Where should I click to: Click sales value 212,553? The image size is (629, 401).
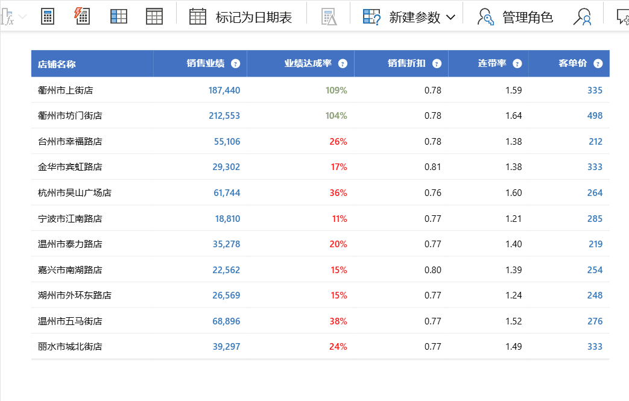[224, 116]
